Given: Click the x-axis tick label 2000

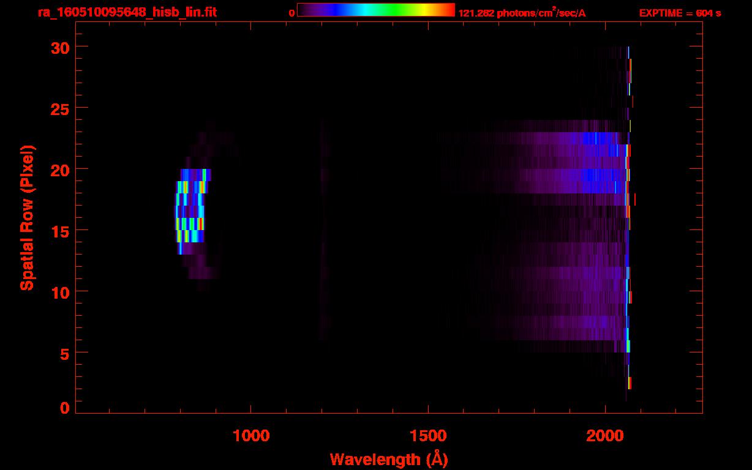Looking at the screenshot, I should coord(605,436).
